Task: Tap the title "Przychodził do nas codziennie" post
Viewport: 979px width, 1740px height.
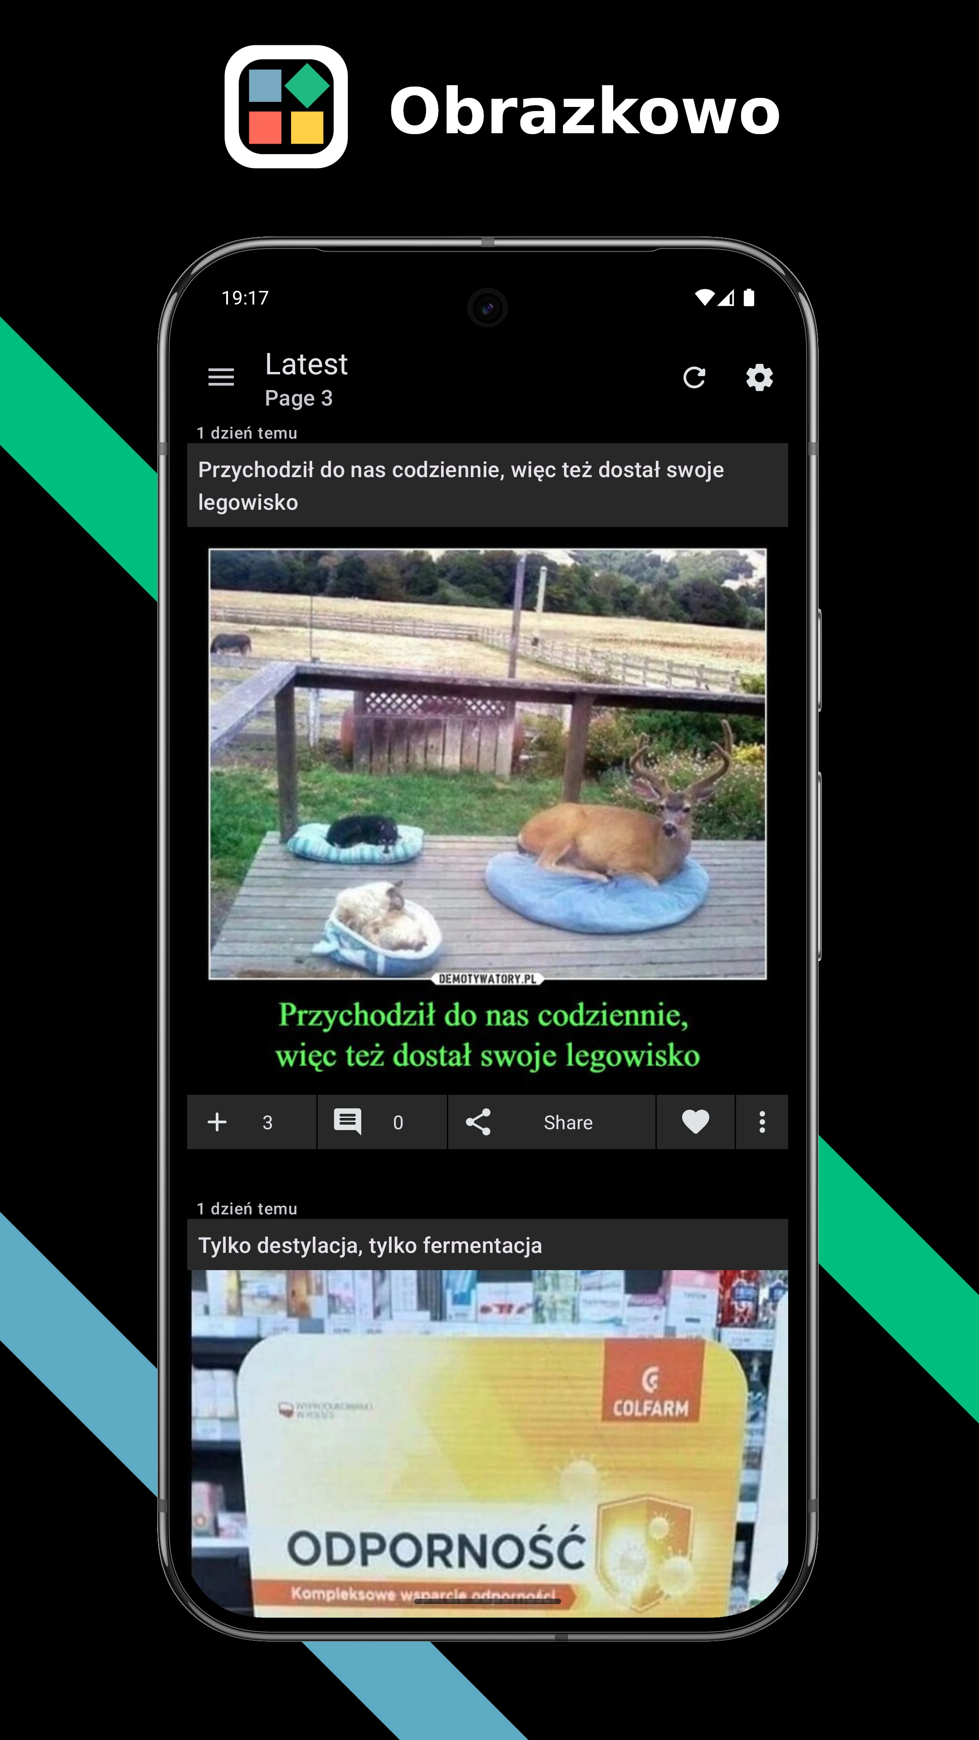Action: click(x=487, y=485)
